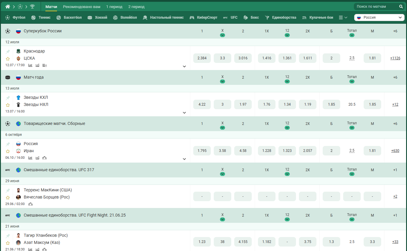Image resolution: width=407 pixels, height=251 pixels.
Task: Open Суперкубок России league header
Action: pyautogui.click(x=43, y=31)
